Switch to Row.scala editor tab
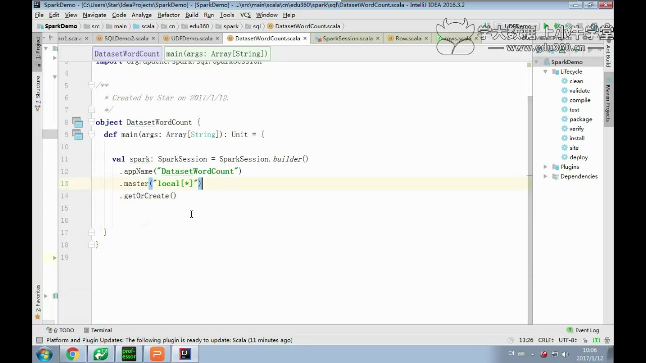Image resolution: width=646 pixels, height=363 pixels. pos(408,38)
